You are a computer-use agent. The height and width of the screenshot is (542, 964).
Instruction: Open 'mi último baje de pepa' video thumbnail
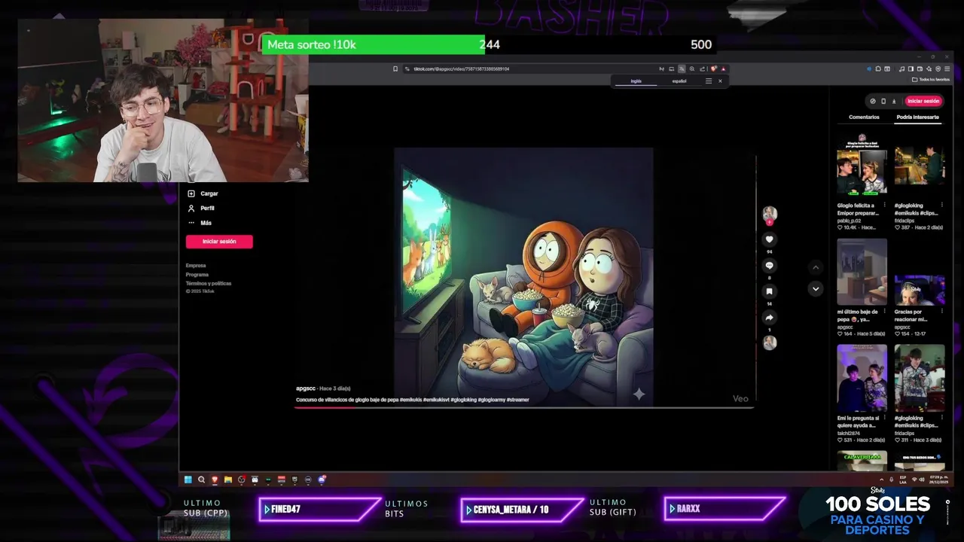point(862,272)
